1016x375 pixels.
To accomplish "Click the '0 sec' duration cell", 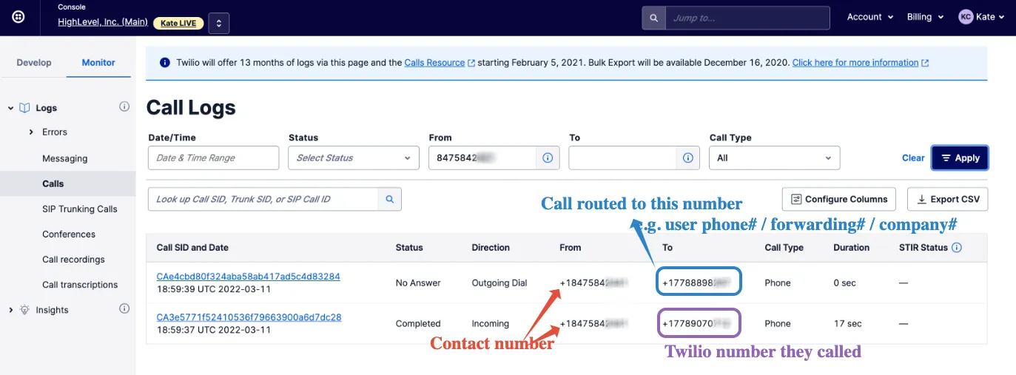I will pos(845,283).
